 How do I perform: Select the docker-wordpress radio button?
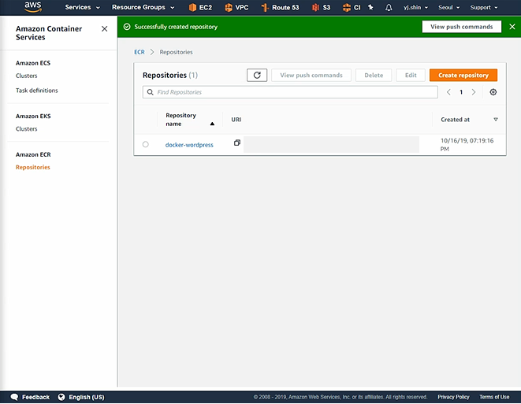coord(146,144)
